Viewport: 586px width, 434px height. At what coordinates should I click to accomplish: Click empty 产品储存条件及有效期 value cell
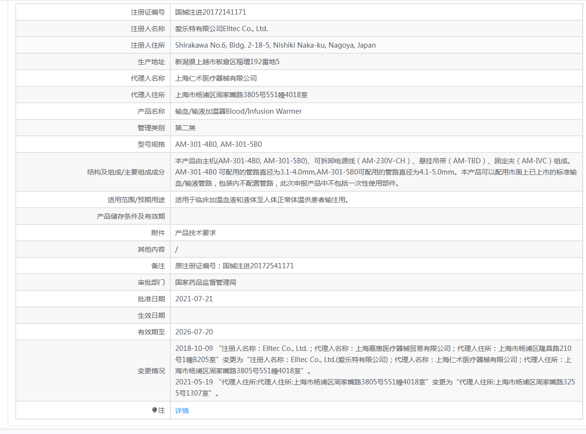pos(376,216)
